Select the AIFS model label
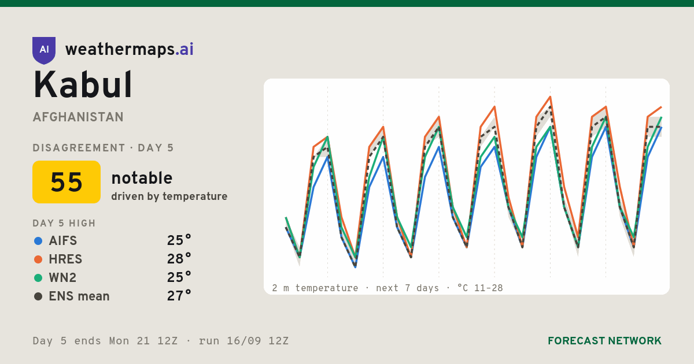This screenshot has width=694, height=364. 63,241
